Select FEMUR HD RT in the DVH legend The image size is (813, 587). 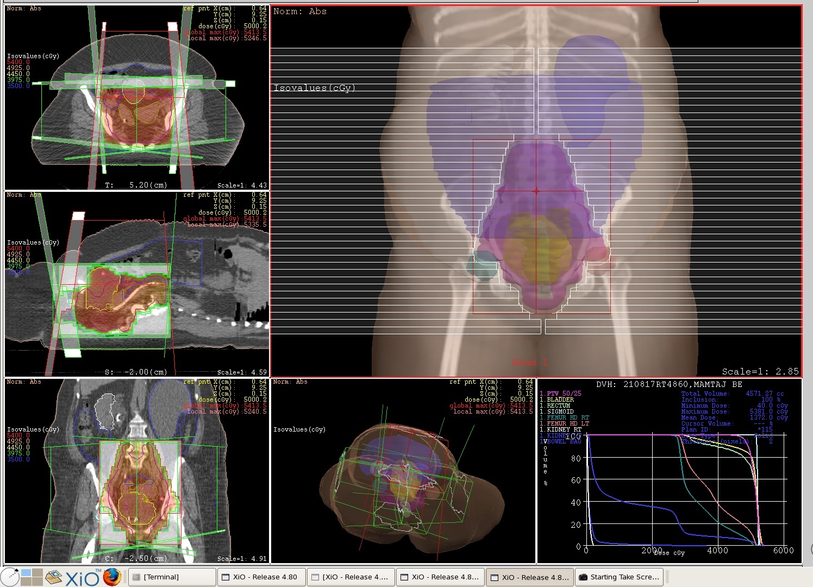[565, 417]
